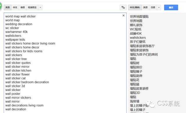This screenshot has height=113, width=186.
Task: Click the 'wall sticker 3d' source line
Action: 15,86
